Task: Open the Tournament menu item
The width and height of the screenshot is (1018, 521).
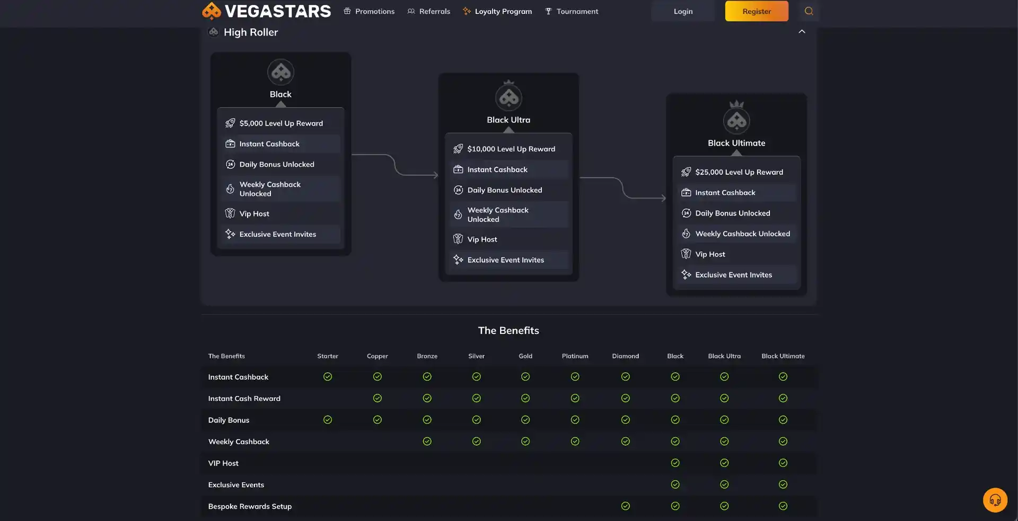Action: (x=572, y=11)
